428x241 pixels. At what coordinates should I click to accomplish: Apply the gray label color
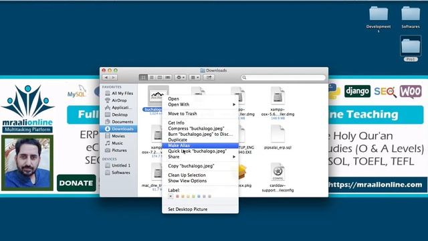(209, 196)
